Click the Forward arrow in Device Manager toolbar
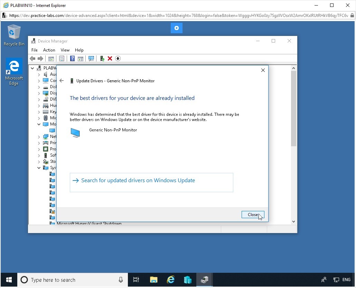The height and width of the screenshot is (288, 356). pyautogui.click(x=40, y=58)
